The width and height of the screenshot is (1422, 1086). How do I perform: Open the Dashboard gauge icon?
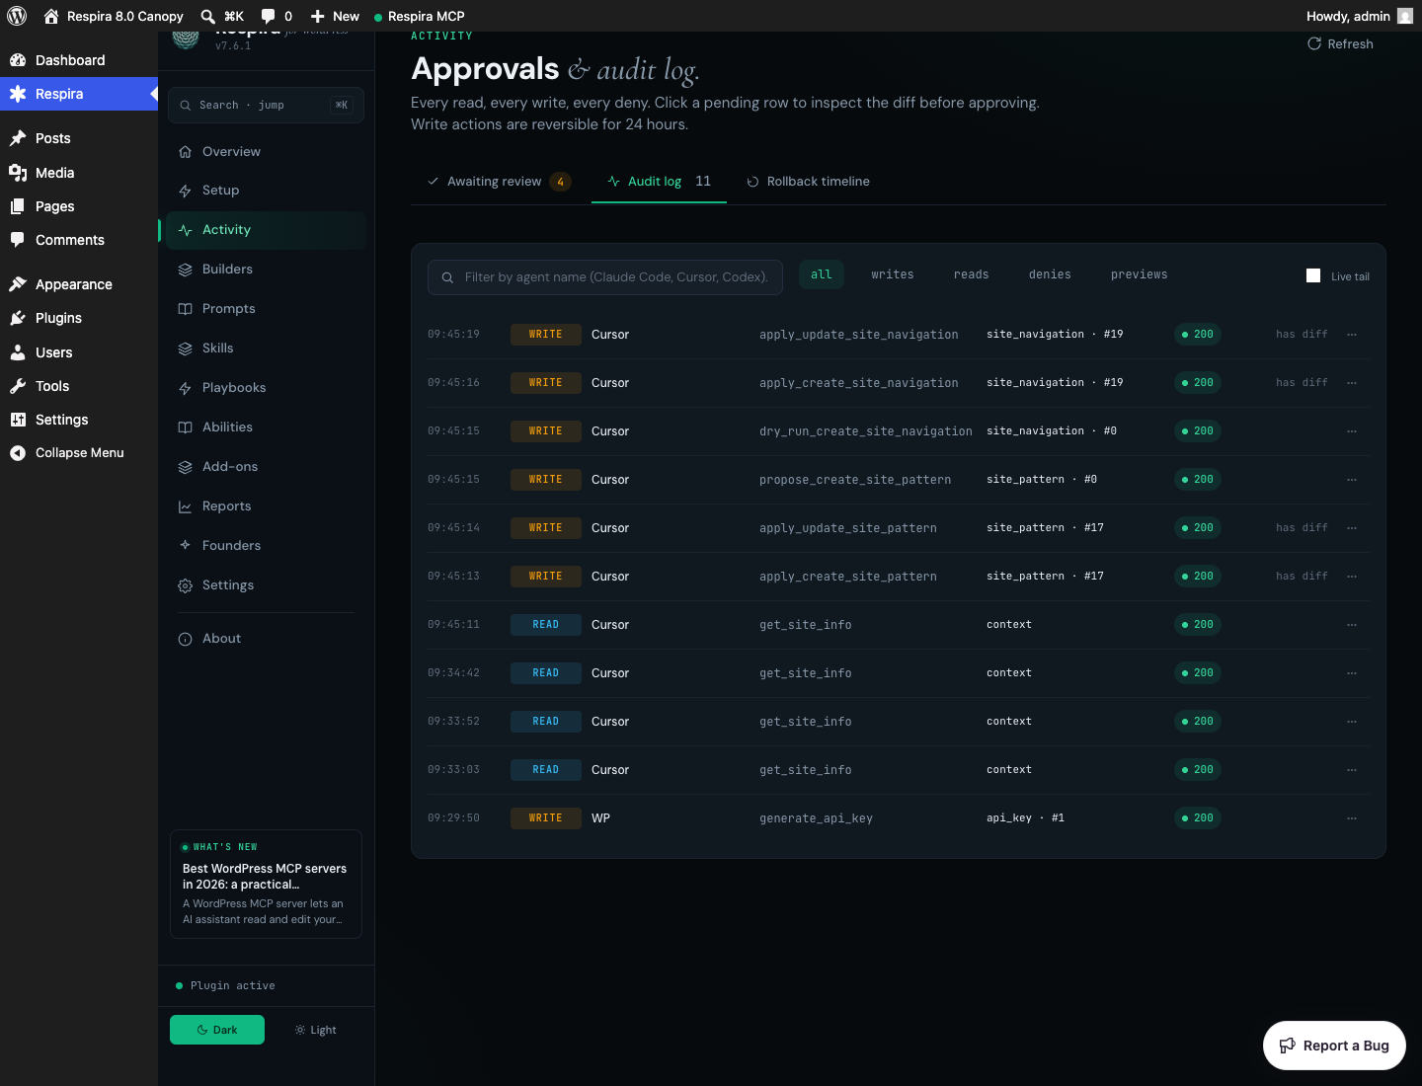point(18,60)
